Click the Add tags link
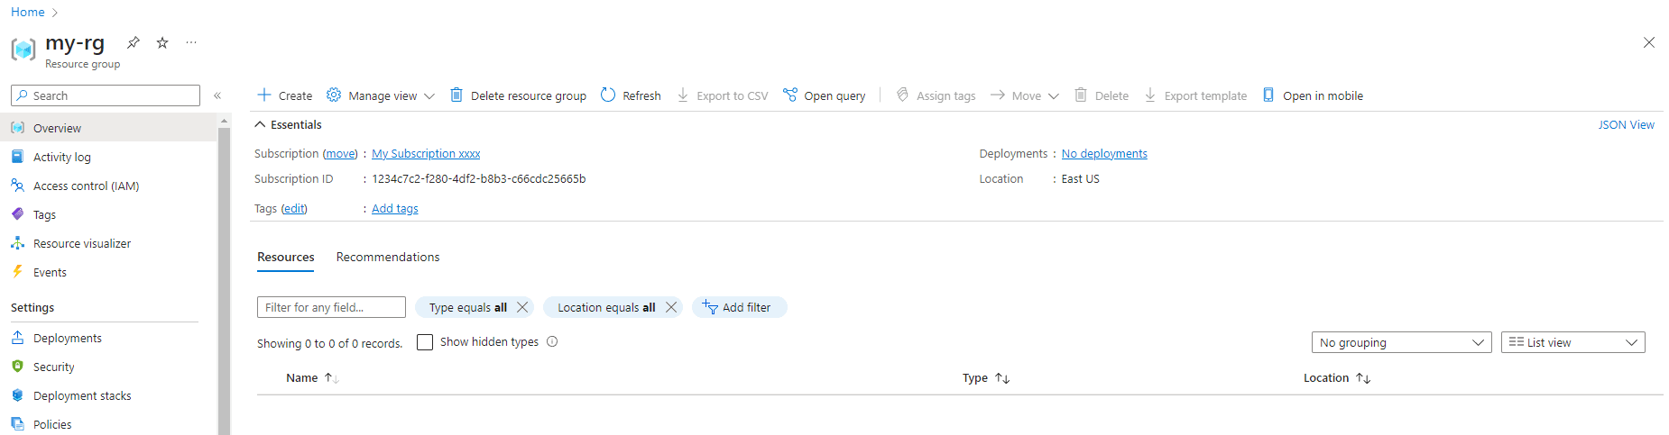The image size is (1669, 435). point(395,209)
